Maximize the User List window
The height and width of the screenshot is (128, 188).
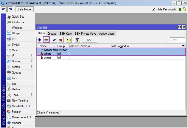point(179,27)
